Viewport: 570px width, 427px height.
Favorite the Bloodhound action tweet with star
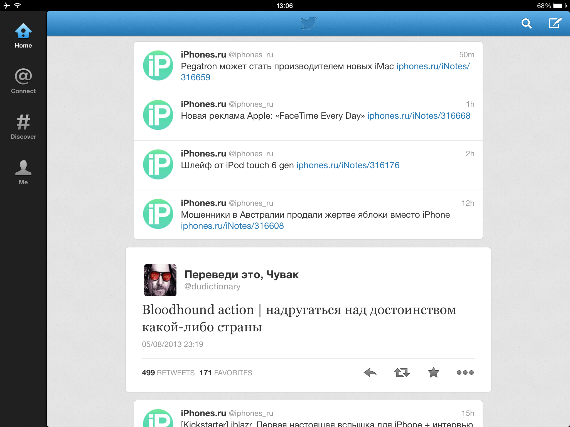point(434,373)
